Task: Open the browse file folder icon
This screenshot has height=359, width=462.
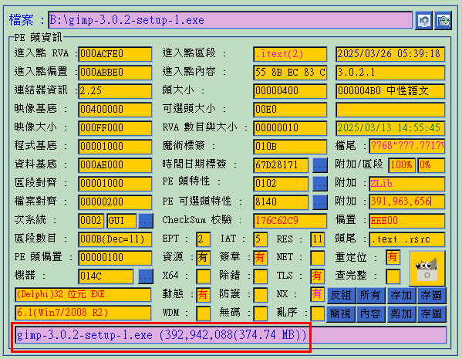Action: tap(443, 20)
